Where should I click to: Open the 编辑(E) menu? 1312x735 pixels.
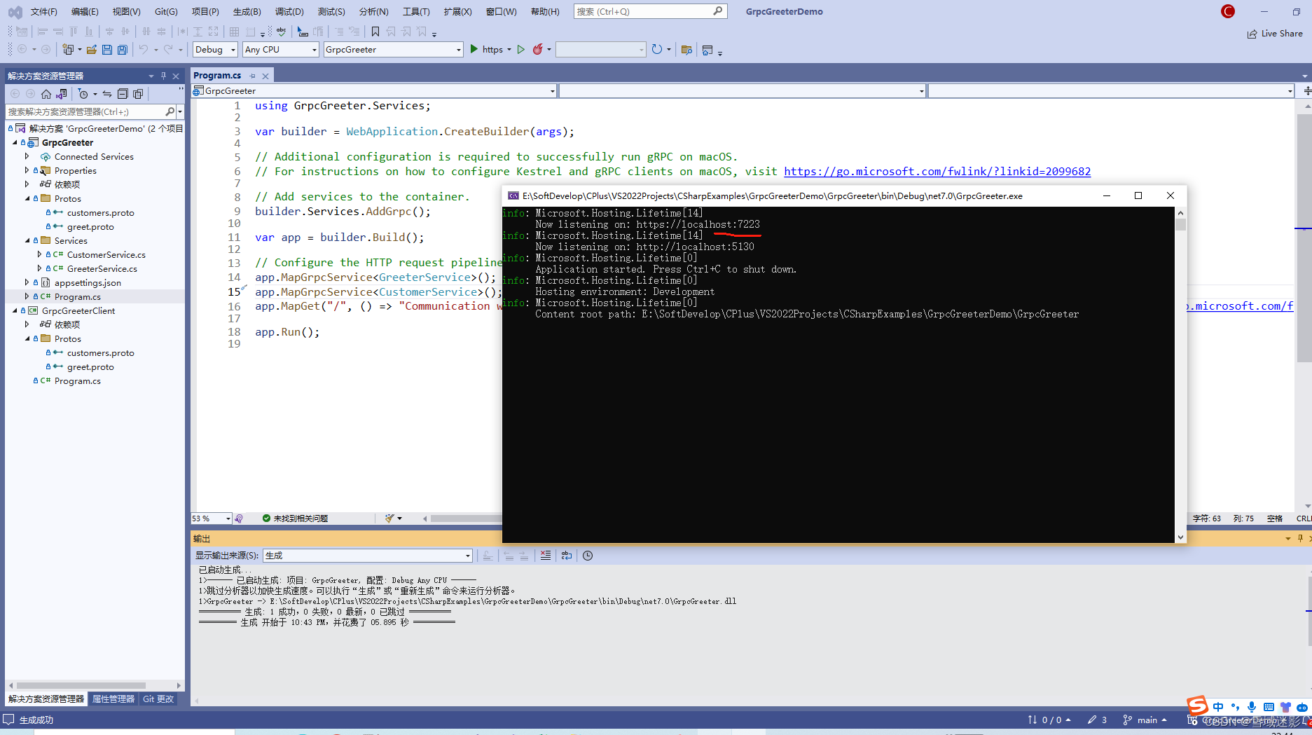[85, 11]
